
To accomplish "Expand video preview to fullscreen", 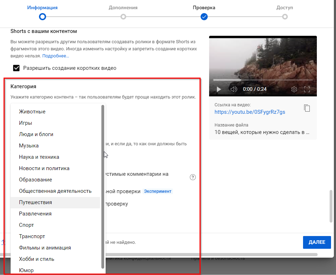I will 307,89.
